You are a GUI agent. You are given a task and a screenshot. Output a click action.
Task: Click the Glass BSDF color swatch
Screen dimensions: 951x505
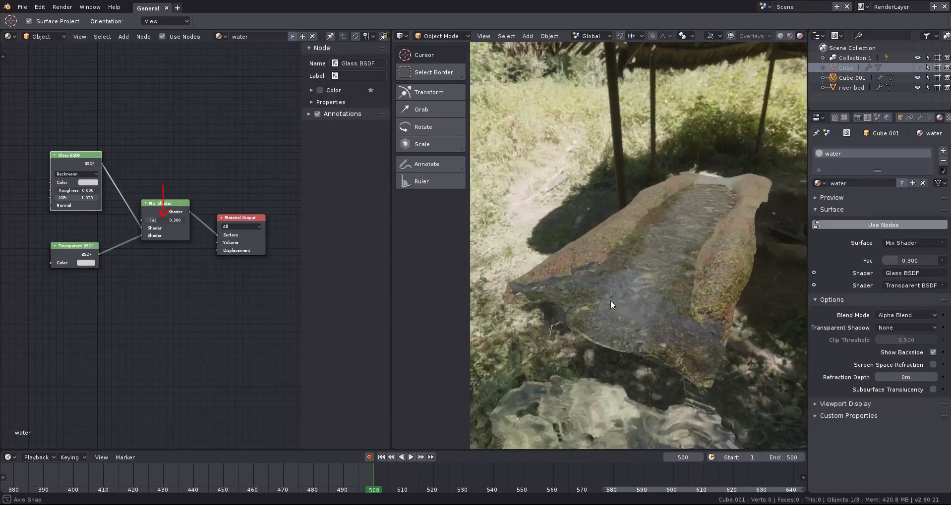point(88,182)
